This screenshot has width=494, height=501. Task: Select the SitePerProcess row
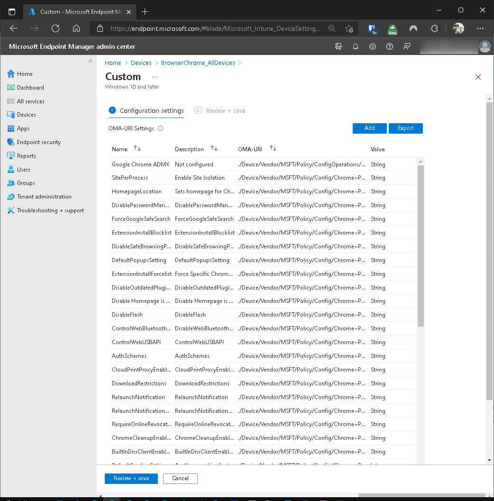coord(263,178)
